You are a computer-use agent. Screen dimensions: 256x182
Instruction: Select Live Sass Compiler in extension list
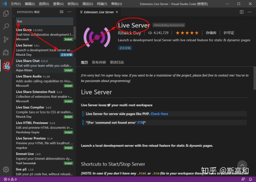[x=44, y=112]
